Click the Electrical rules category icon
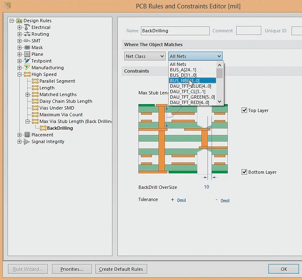The height and width of the screenshot is (280, 302). tap(27, 27)
